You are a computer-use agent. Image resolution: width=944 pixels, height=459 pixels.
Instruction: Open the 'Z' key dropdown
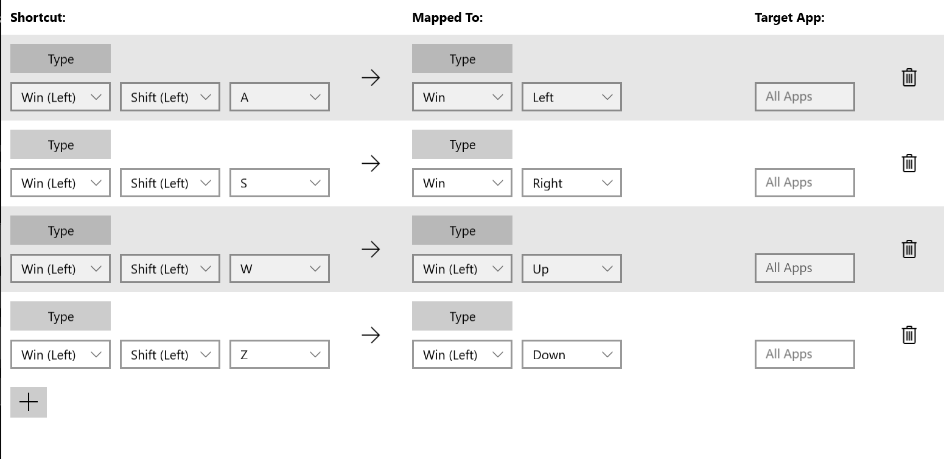[x=279, y=354]
